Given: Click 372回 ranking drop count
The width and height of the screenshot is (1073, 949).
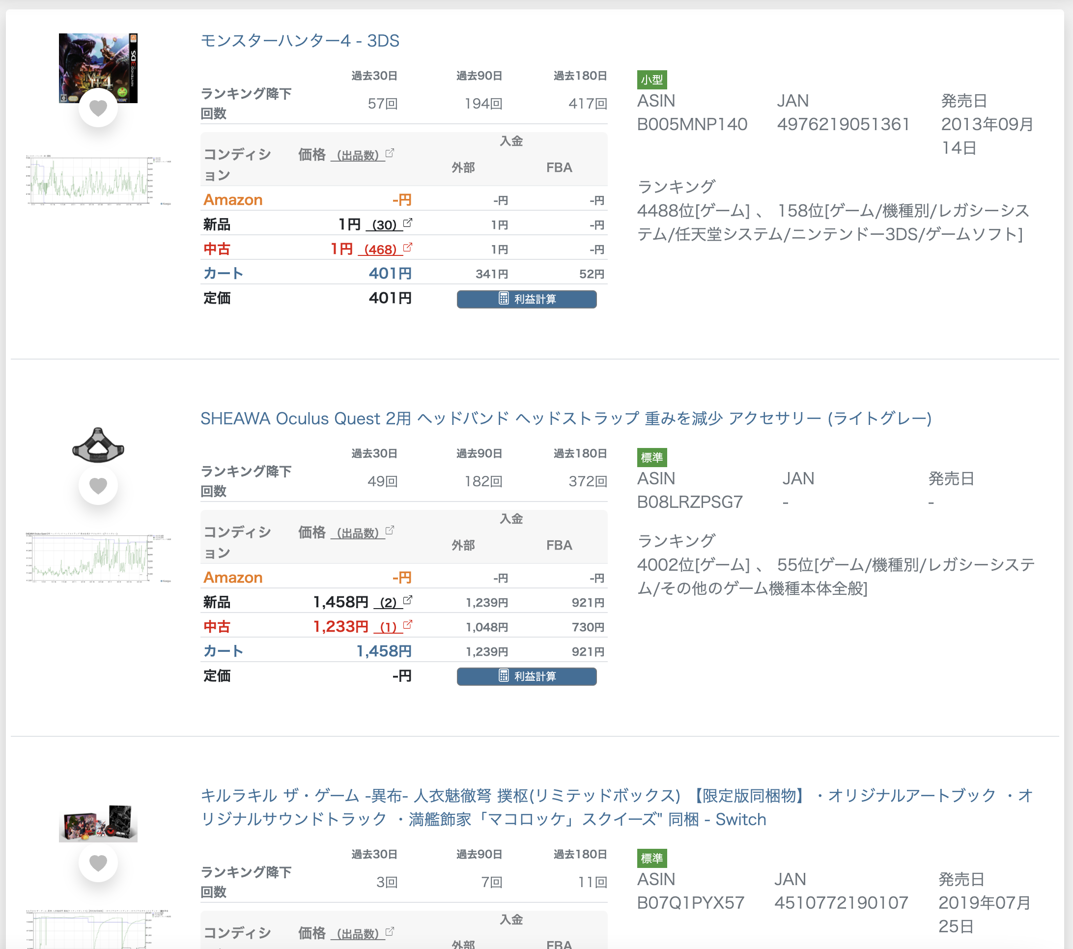Looking at the screenshot, I should click(588, 481).
